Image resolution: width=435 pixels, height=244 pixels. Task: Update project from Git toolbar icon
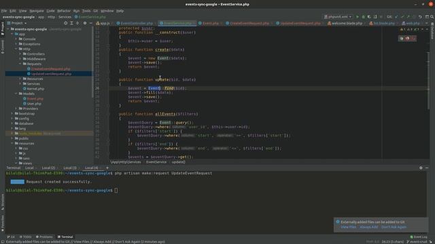(396, 17)
